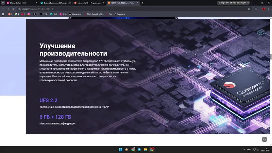272x153 pixels.
Task: Open File Explorer from the taskbar
Action: 146,150
